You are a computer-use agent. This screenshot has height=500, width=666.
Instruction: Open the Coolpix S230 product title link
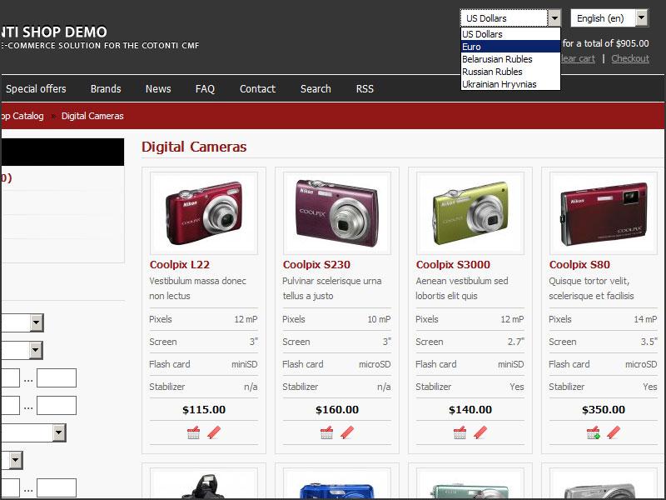[315, 265]
